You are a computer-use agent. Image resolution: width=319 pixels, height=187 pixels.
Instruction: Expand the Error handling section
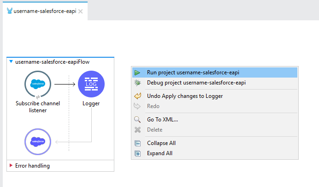pyautogui.click(x=11, y=165)
